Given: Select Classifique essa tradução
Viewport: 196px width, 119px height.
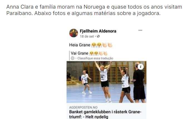Looking at the screenshot, I should 95,58.
